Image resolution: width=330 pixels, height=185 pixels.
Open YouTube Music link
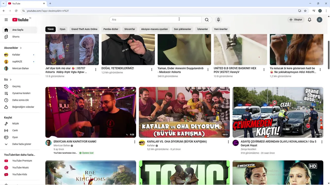click(20, 168)
